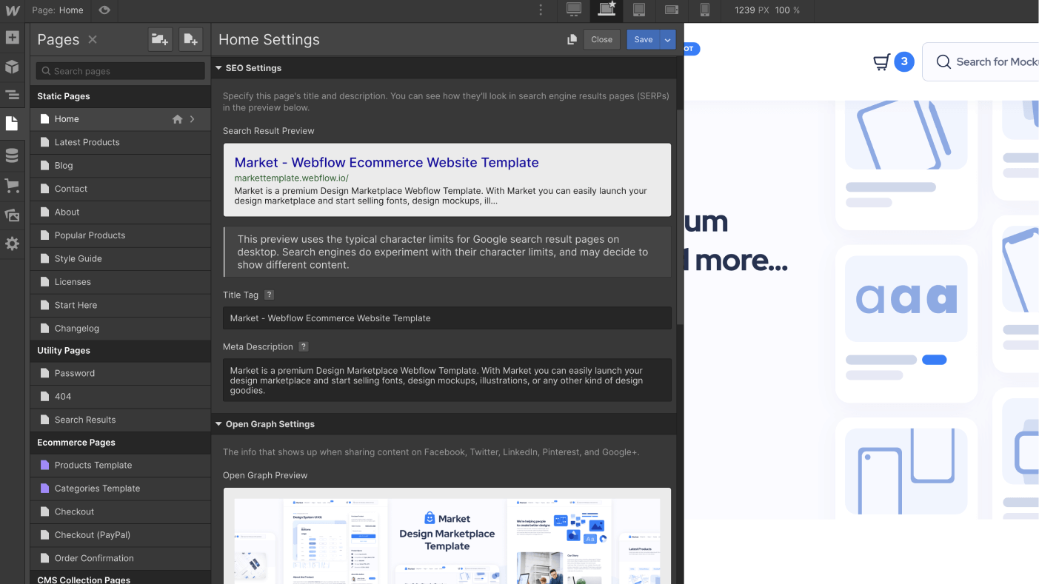This screenshot has height=584, width=1039.
Task: Select the About page
Action: (121, 212)
